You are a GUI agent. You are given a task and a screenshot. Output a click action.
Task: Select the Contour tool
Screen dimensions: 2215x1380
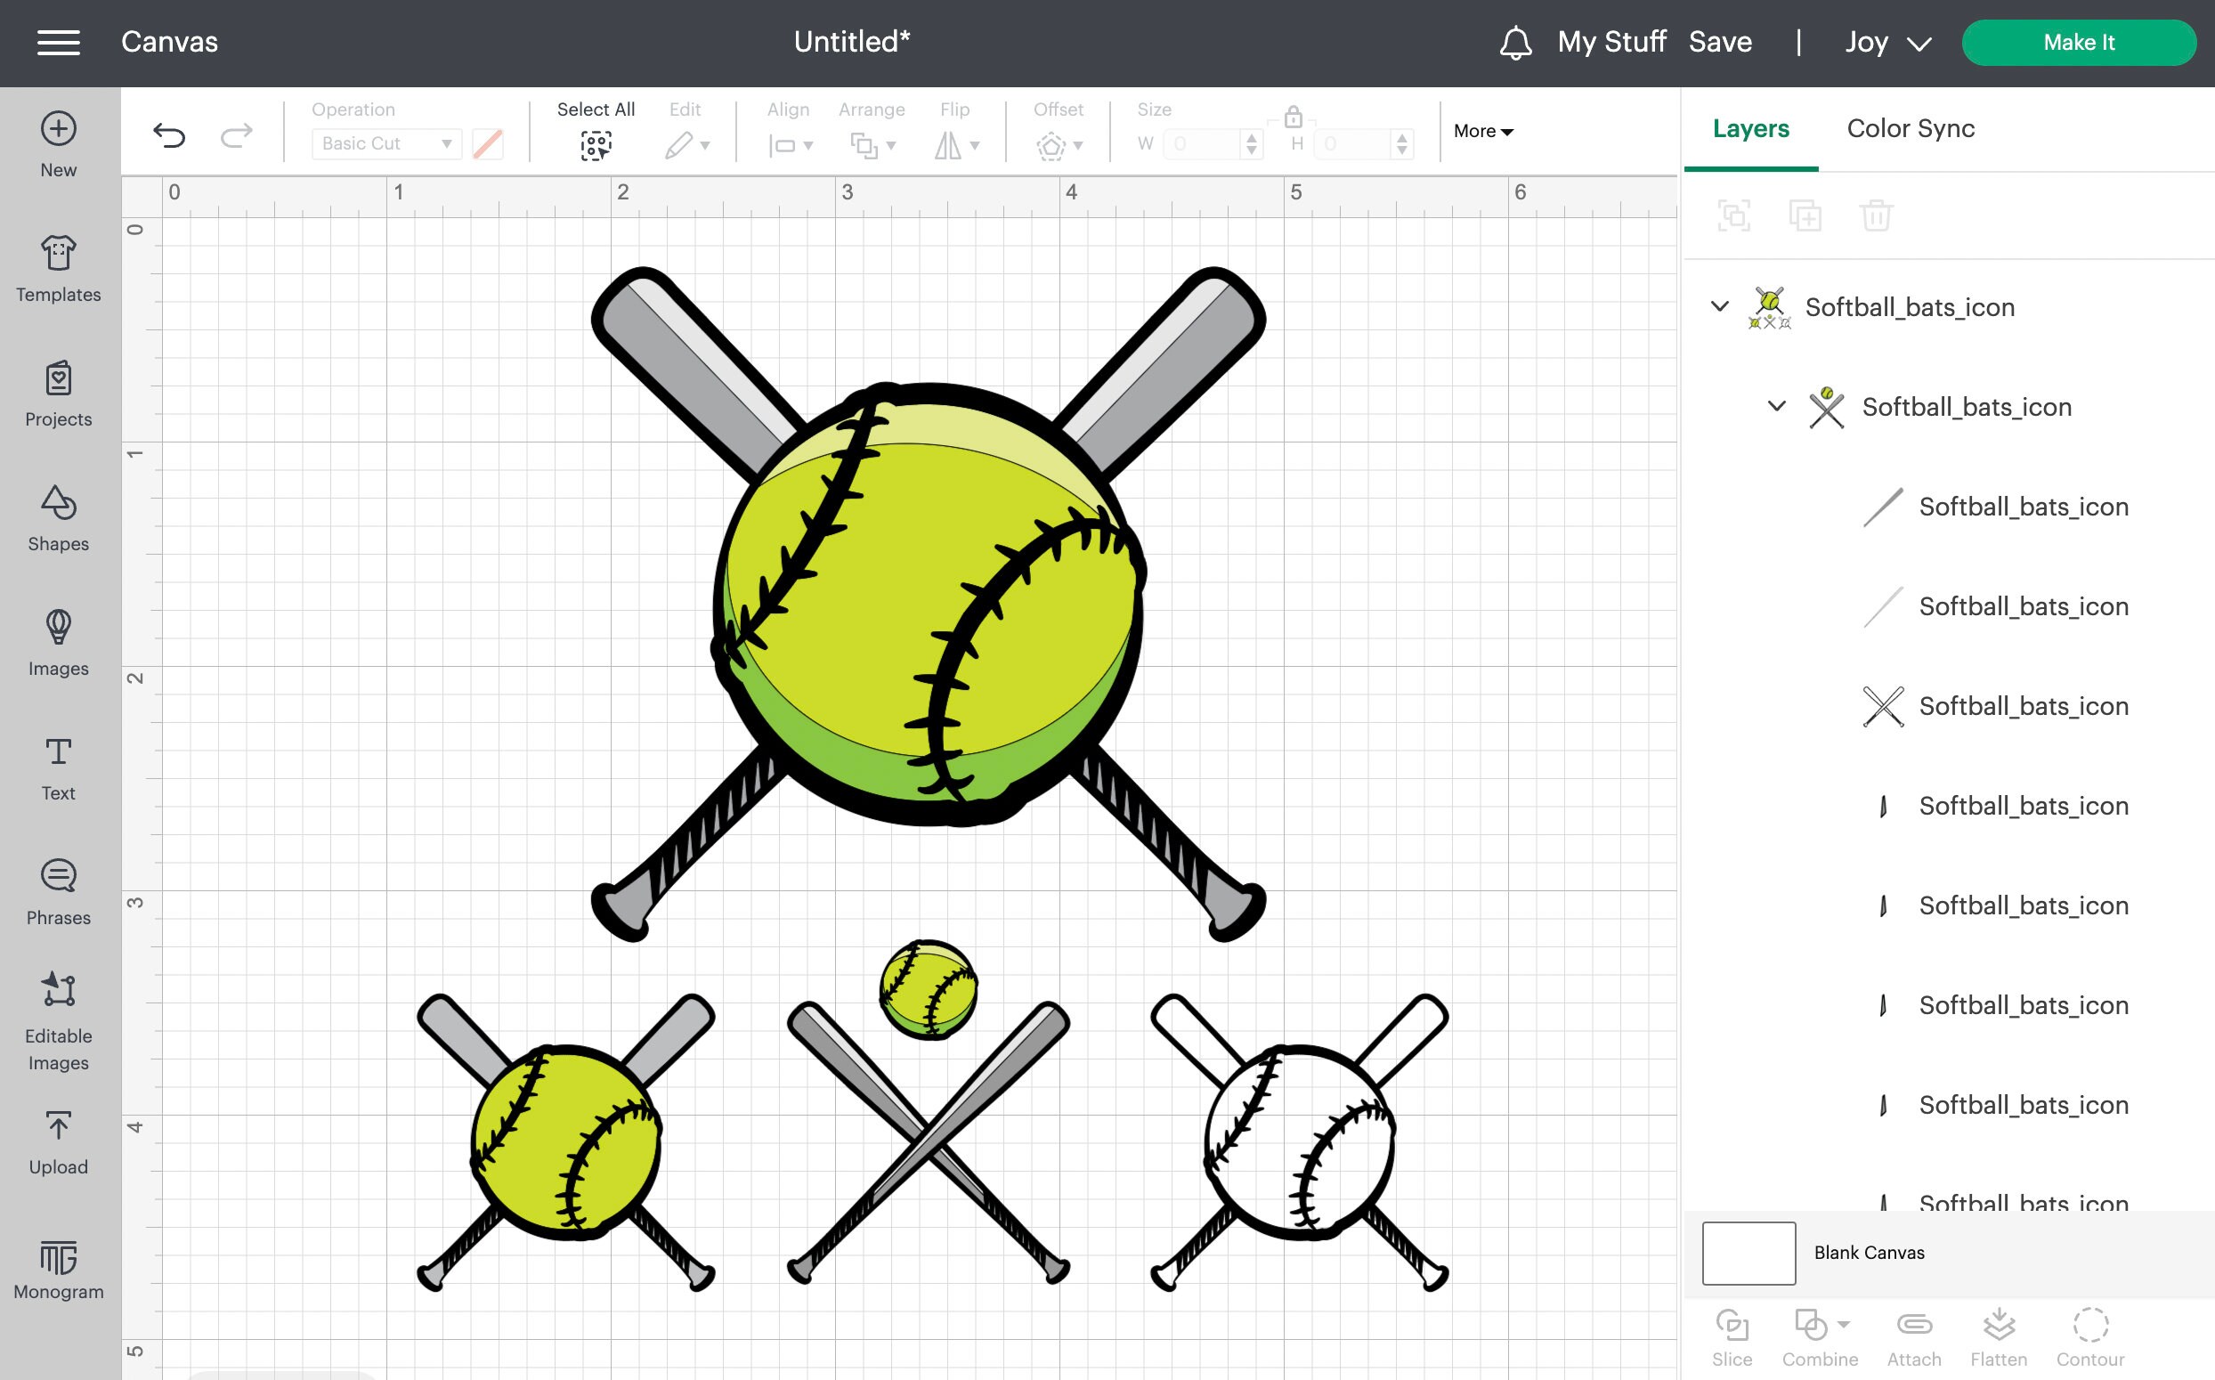point(2089,1325)
